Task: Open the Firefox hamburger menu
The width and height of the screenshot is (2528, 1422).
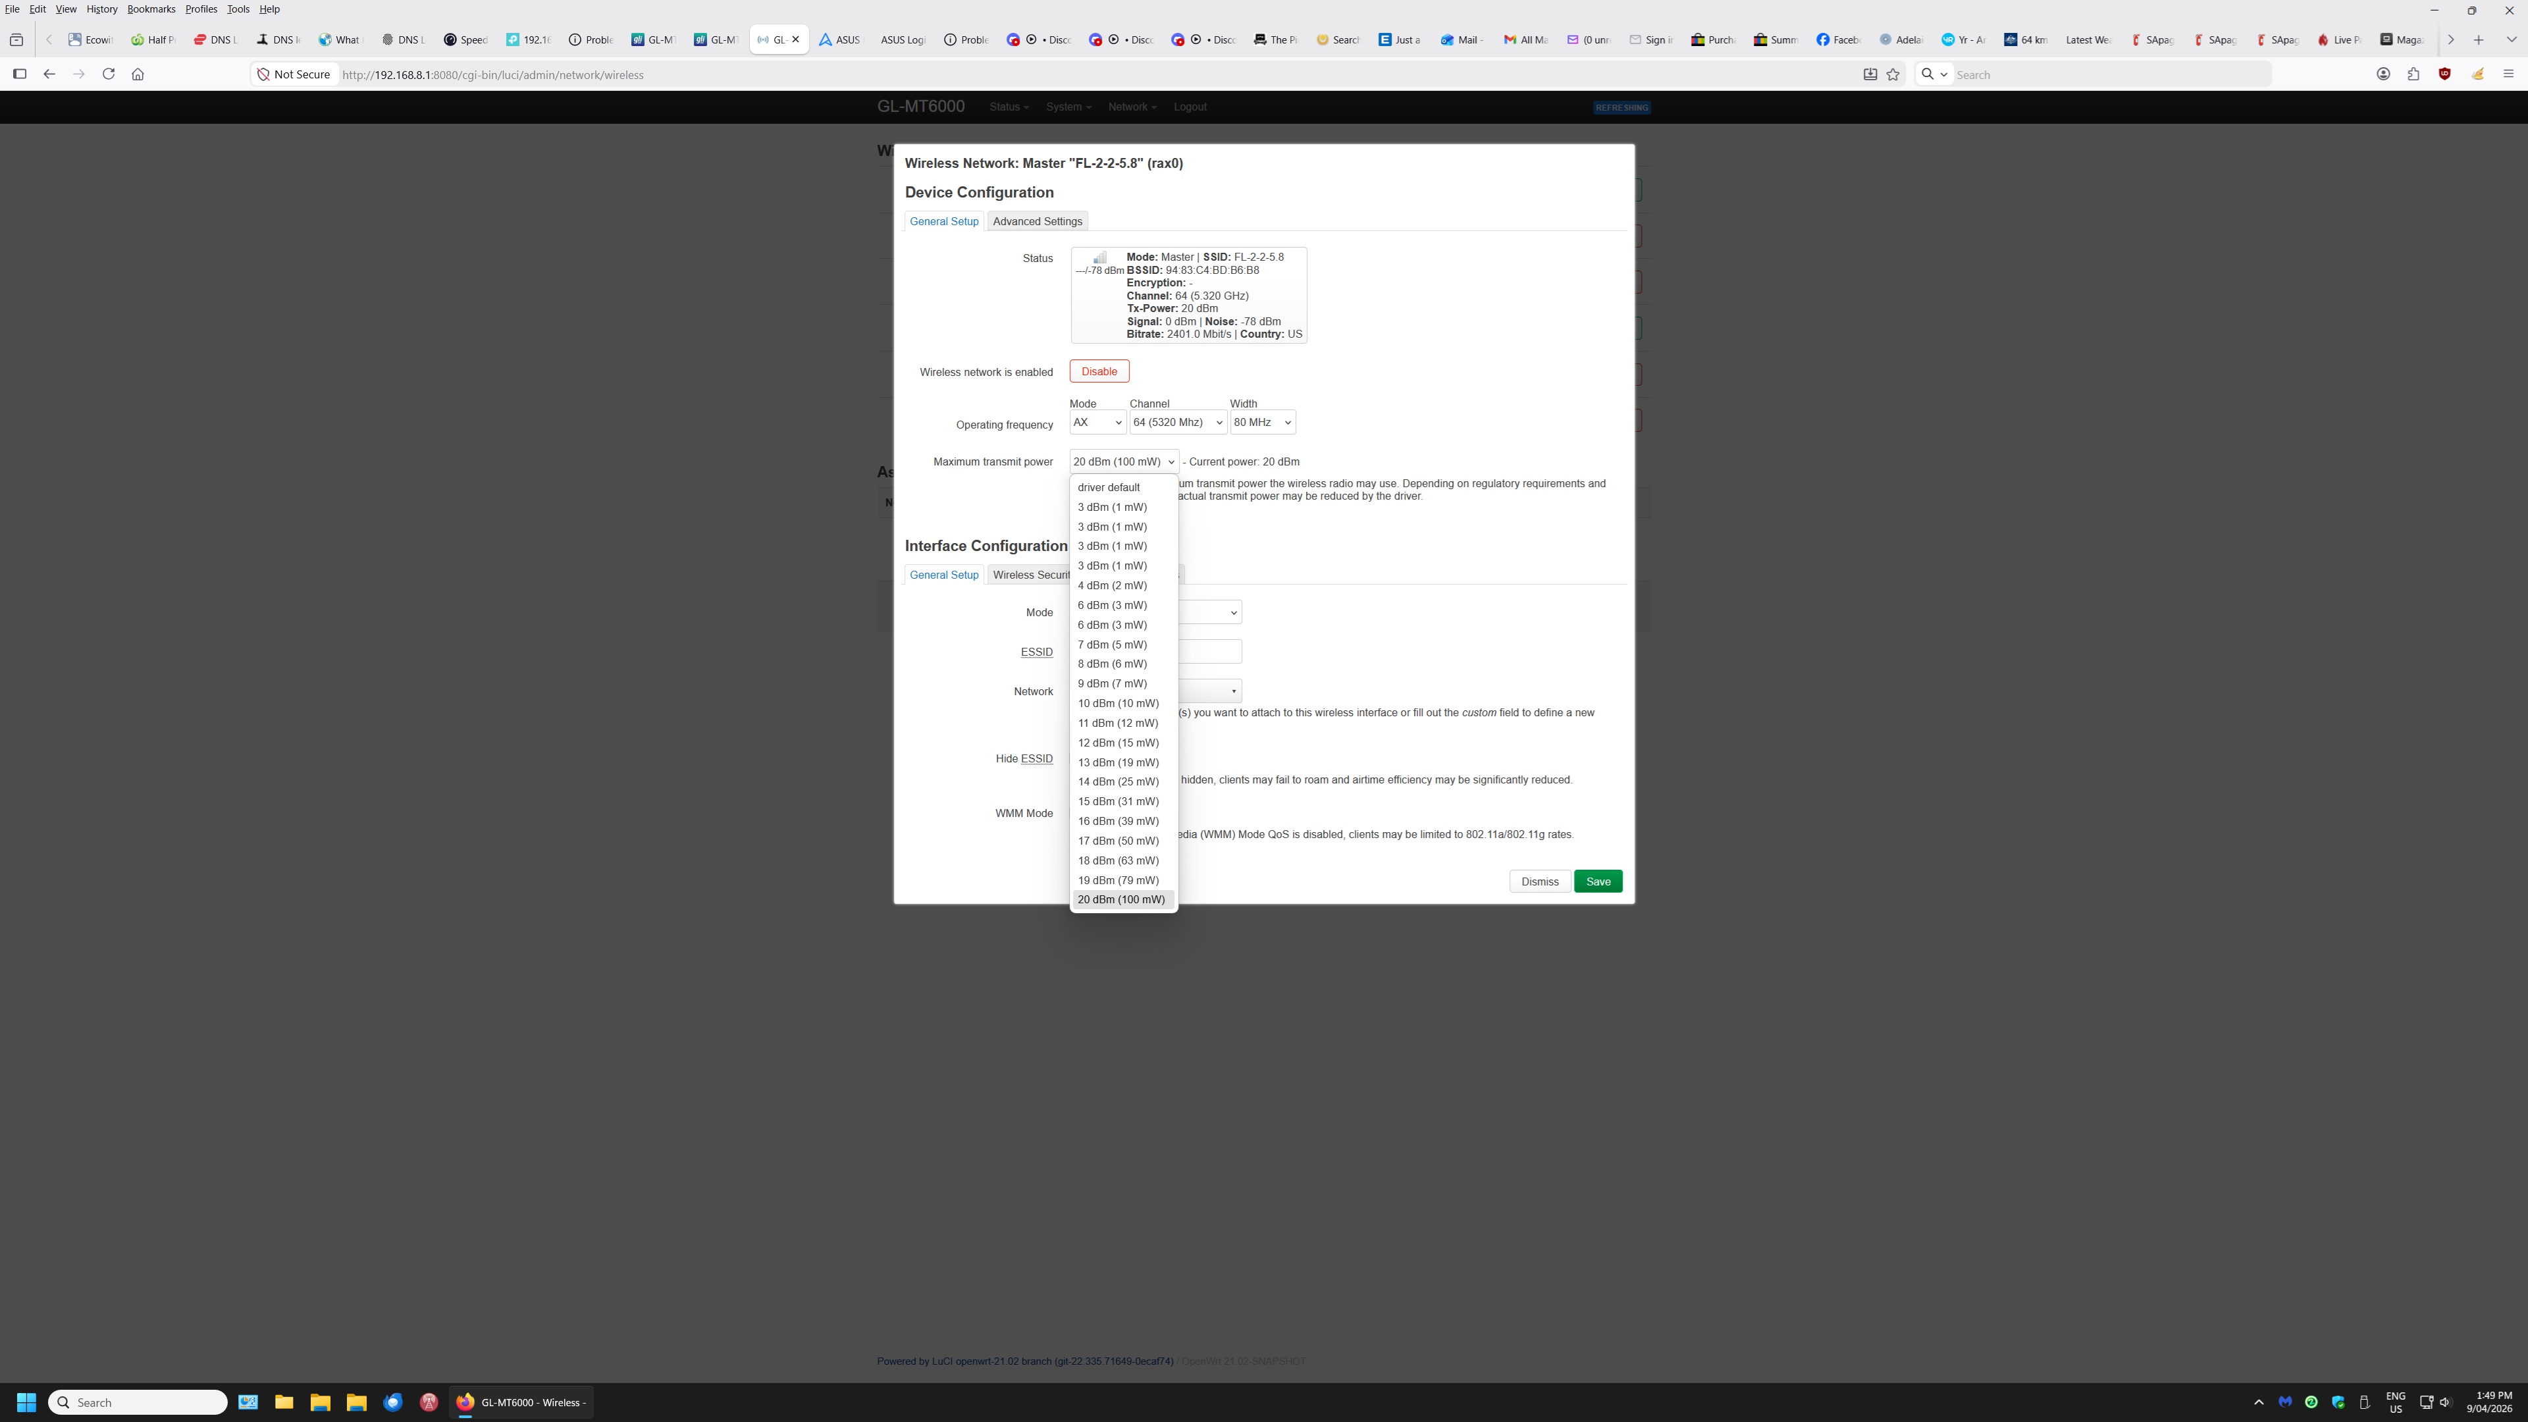Action: click(x=2508, y=74)
